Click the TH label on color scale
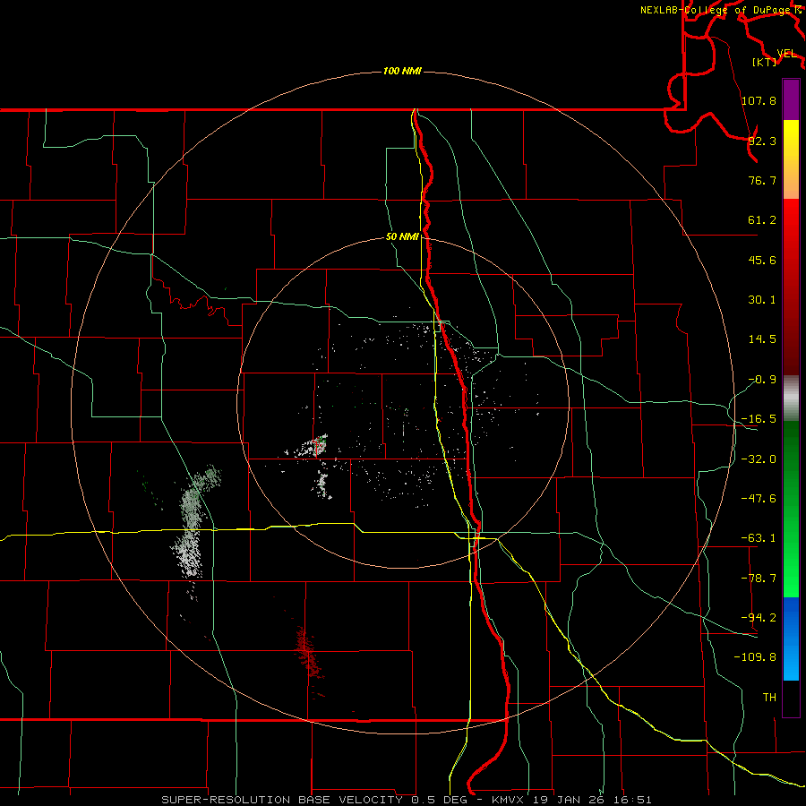 pos(769,697)
